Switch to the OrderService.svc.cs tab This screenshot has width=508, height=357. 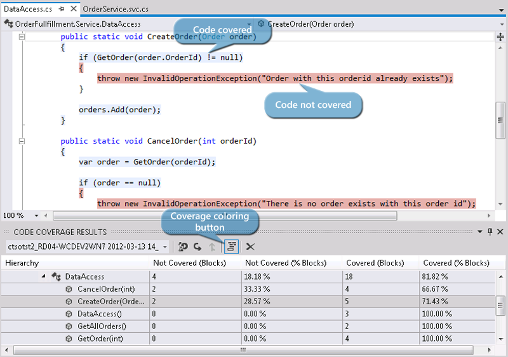pos(116,9)
